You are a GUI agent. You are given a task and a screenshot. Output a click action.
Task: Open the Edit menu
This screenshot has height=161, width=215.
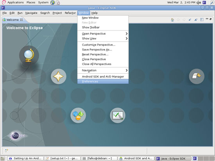(12, 13)
